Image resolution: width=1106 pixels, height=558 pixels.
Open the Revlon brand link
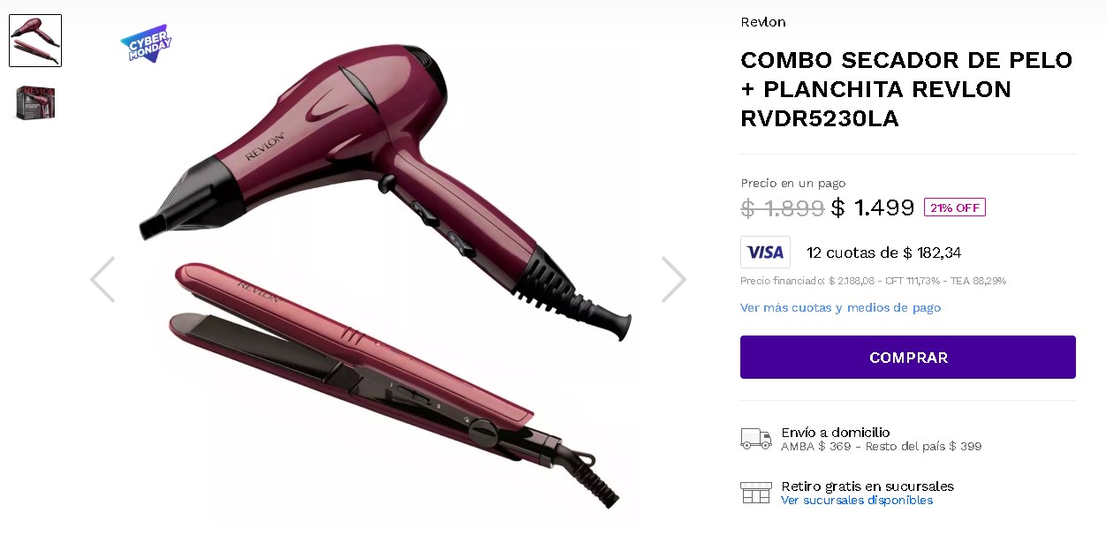point(763,22)
